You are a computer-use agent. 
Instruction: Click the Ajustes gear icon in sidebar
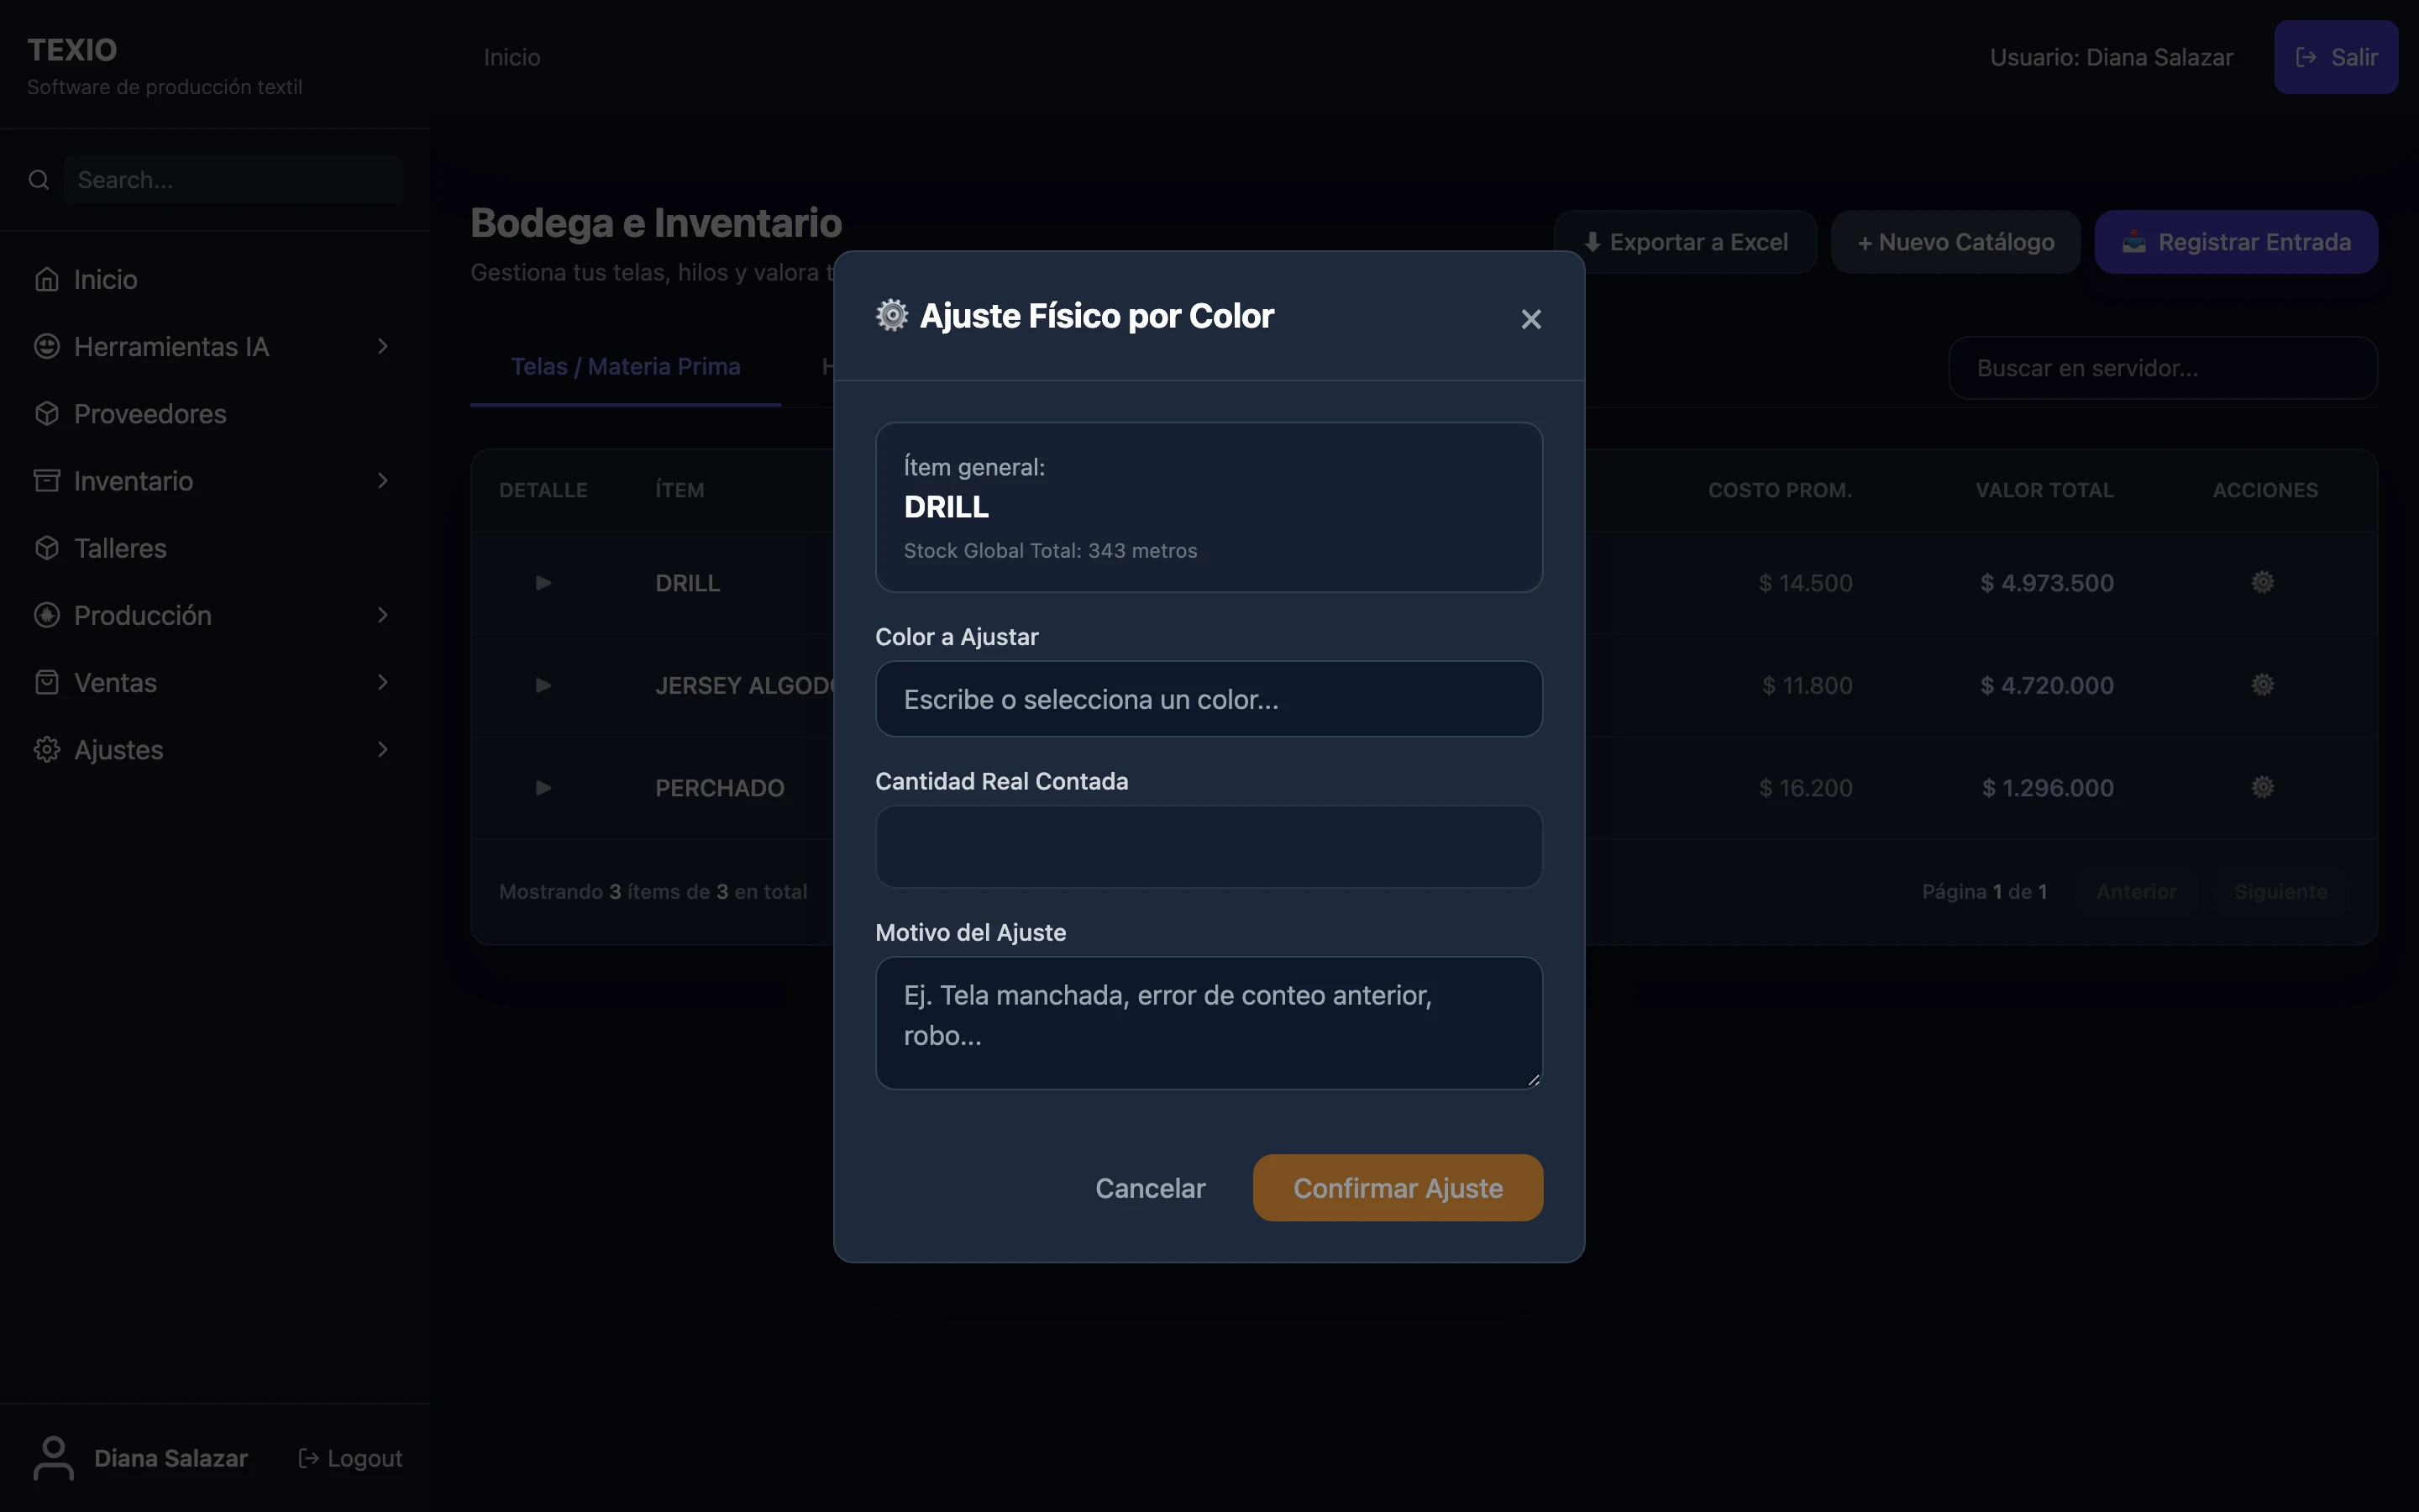point(47,749)
